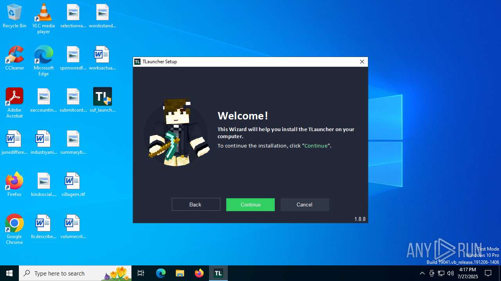Select the Adobe Acrobat desktop shortcut

pos(14,103)
